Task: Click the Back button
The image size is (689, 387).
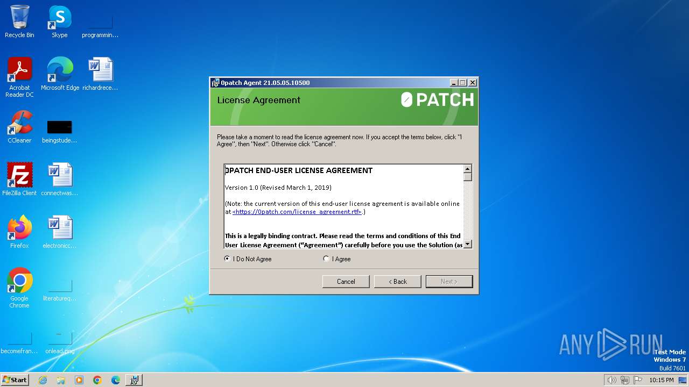Action: click(398, 282)
